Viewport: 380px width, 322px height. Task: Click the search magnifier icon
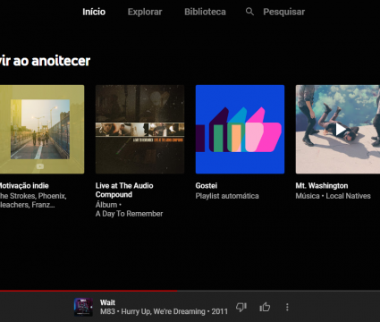[249, 12]
